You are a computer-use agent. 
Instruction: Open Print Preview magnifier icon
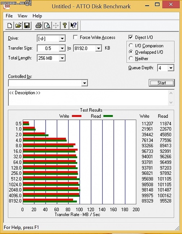pyautogui.click(x=47, y=26)
